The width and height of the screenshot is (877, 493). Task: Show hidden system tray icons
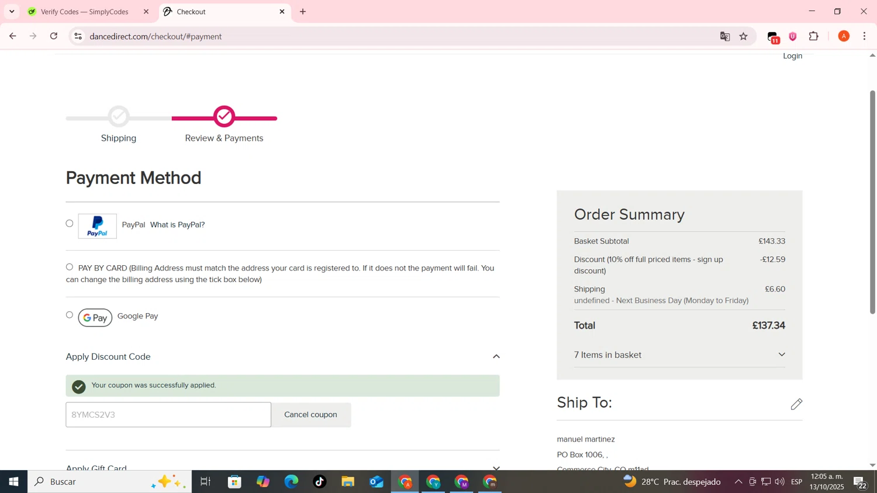pyautogui.click(x=738, y=482)
